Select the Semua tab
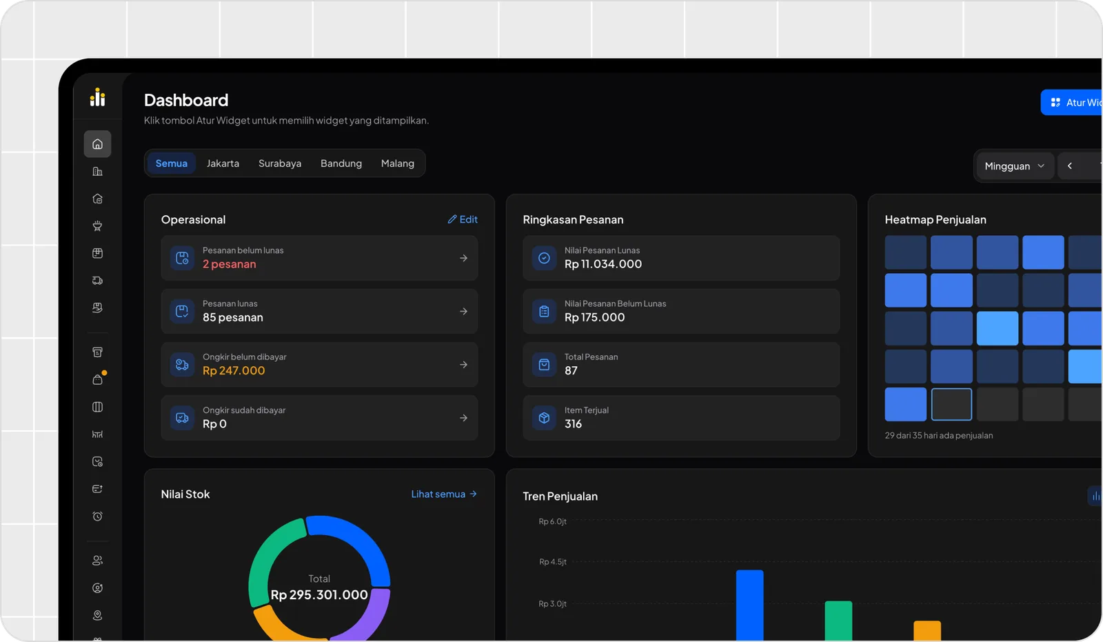Screen dimensions: 1103x642 (x=172, y=163)
